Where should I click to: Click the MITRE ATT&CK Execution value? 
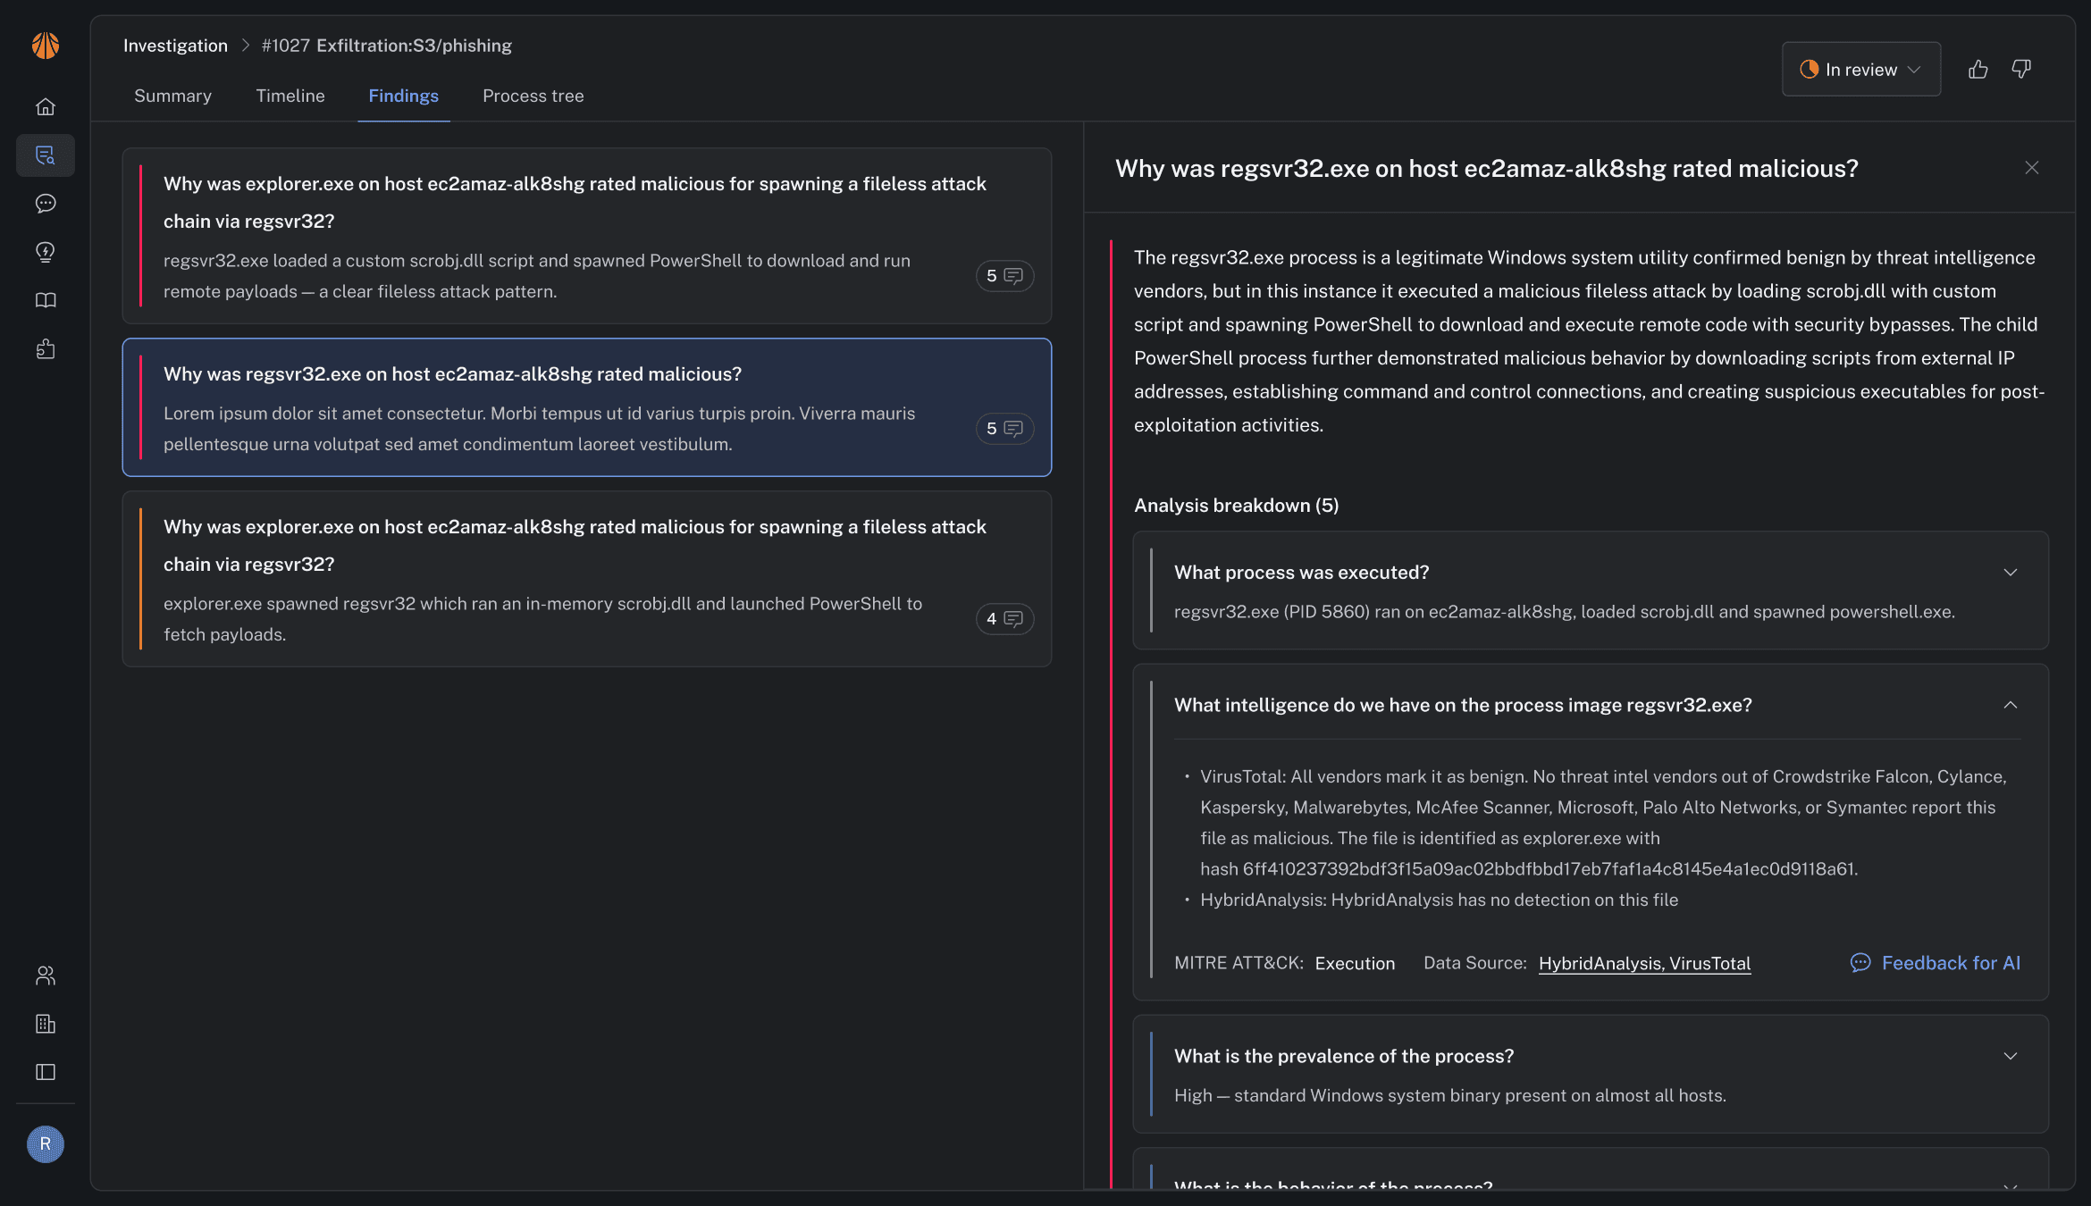click(x=1355, y=963)
